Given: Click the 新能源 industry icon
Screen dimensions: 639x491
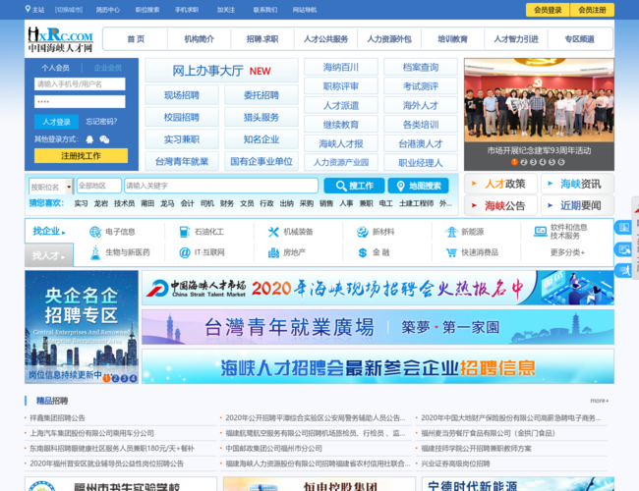Looking at the screenshot, I should click(451, 232).
